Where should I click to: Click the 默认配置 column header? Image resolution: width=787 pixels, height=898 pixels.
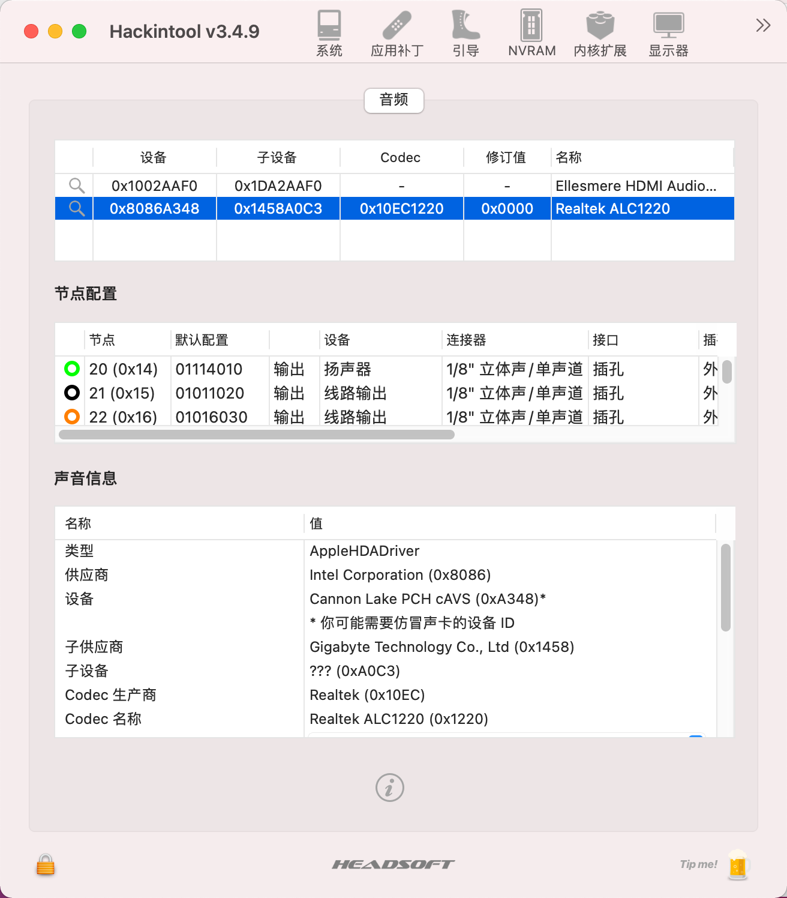(220, 340)
